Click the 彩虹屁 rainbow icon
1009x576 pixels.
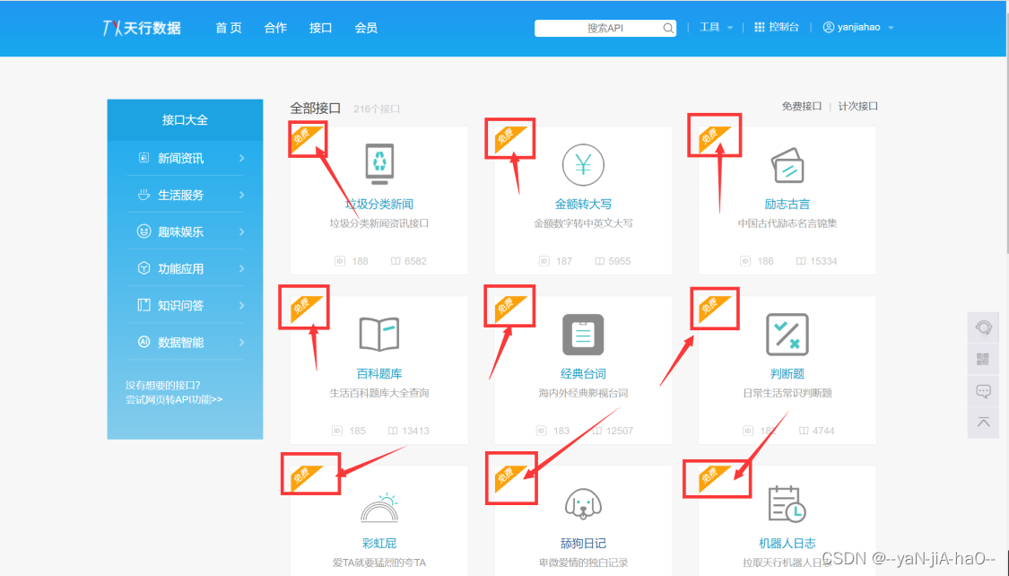click(379, 507)
